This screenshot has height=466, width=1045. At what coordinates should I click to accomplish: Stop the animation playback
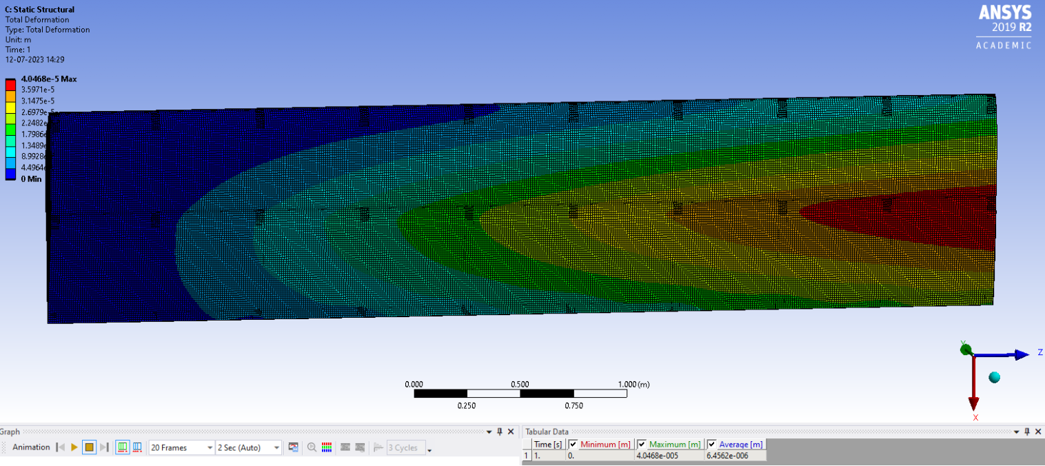(89, 447)
